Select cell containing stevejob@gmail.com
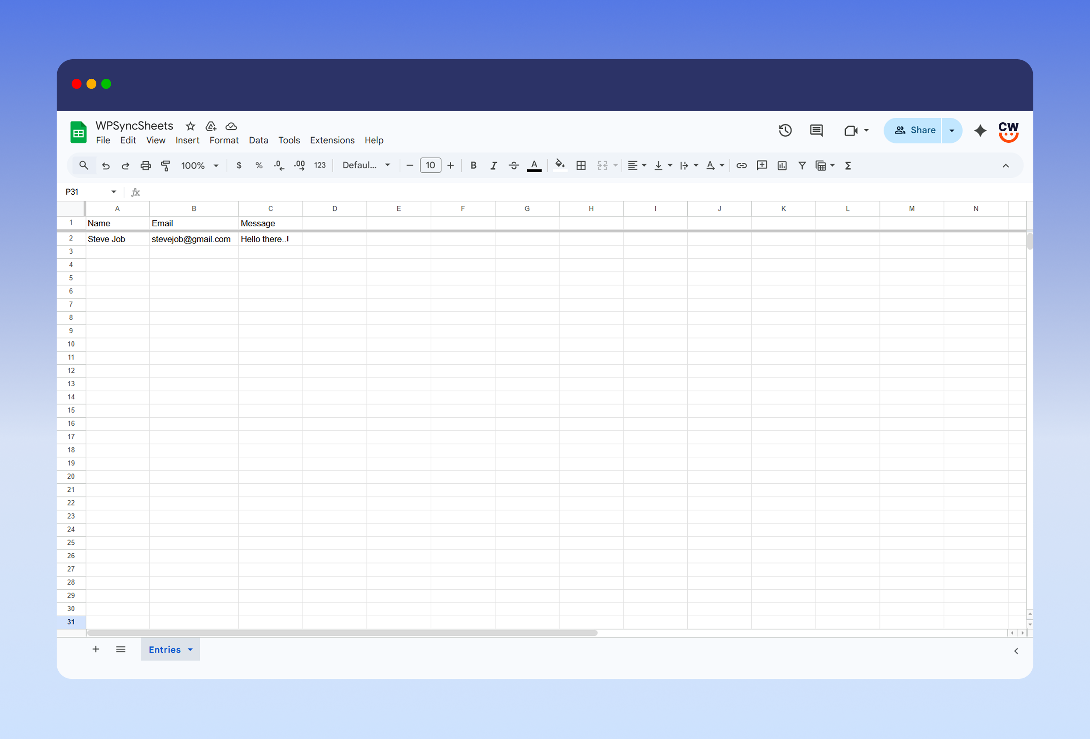 [194, 239]
